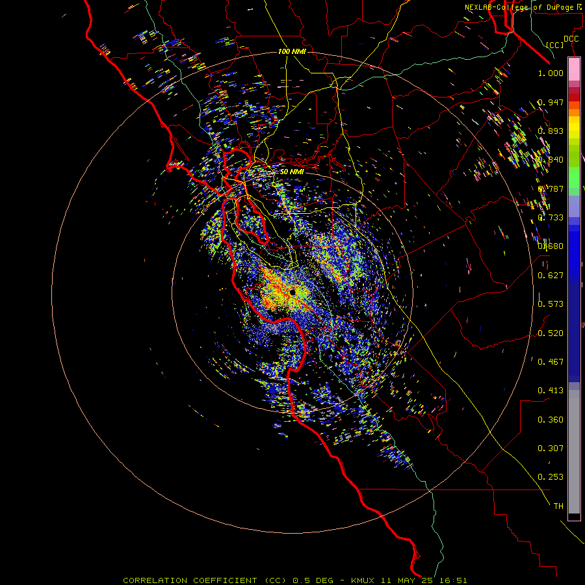The width and height of the screenshot is (585, 585).
Task: Pick the gray segment of the color bar
Action: click(574, 452)
